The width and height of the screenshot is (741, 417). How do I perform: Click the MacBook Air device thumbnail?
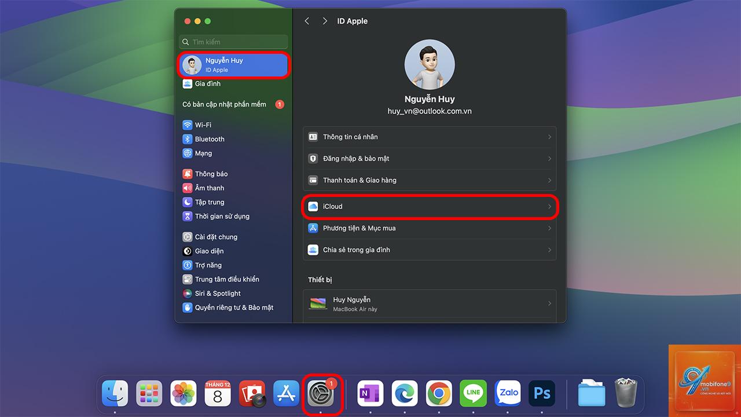(x=318, y=303)
